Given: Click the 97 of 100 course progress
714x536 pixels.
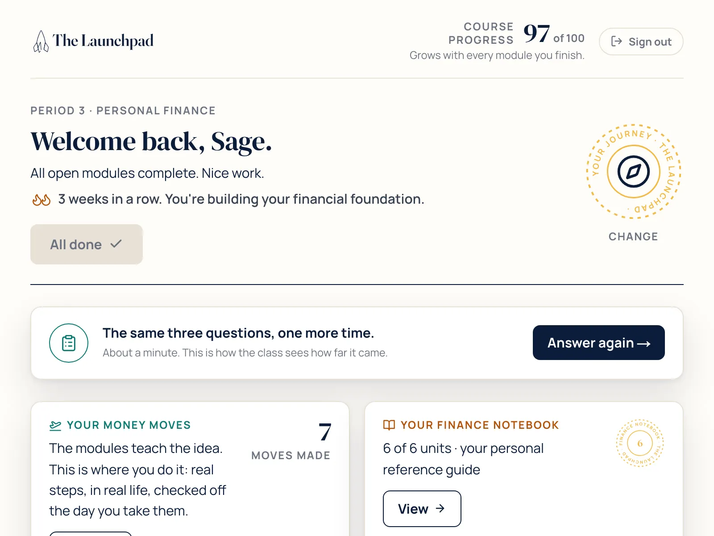Looking at the screenshot, I should pyautogui.click(x=554, y=35).
